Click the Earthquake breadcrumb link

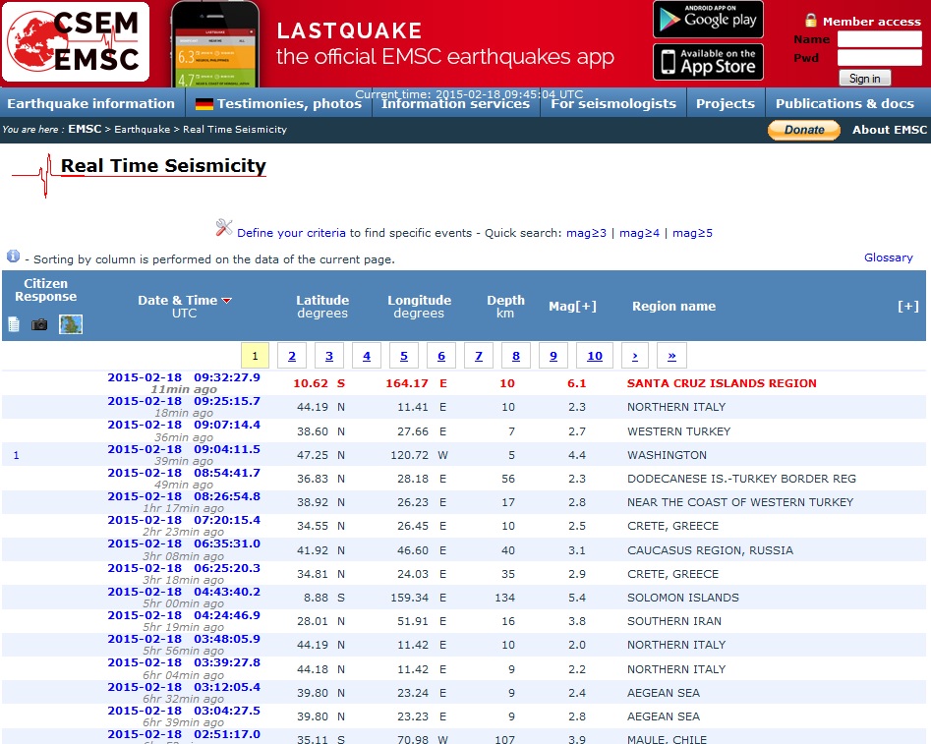coord(142,130)
